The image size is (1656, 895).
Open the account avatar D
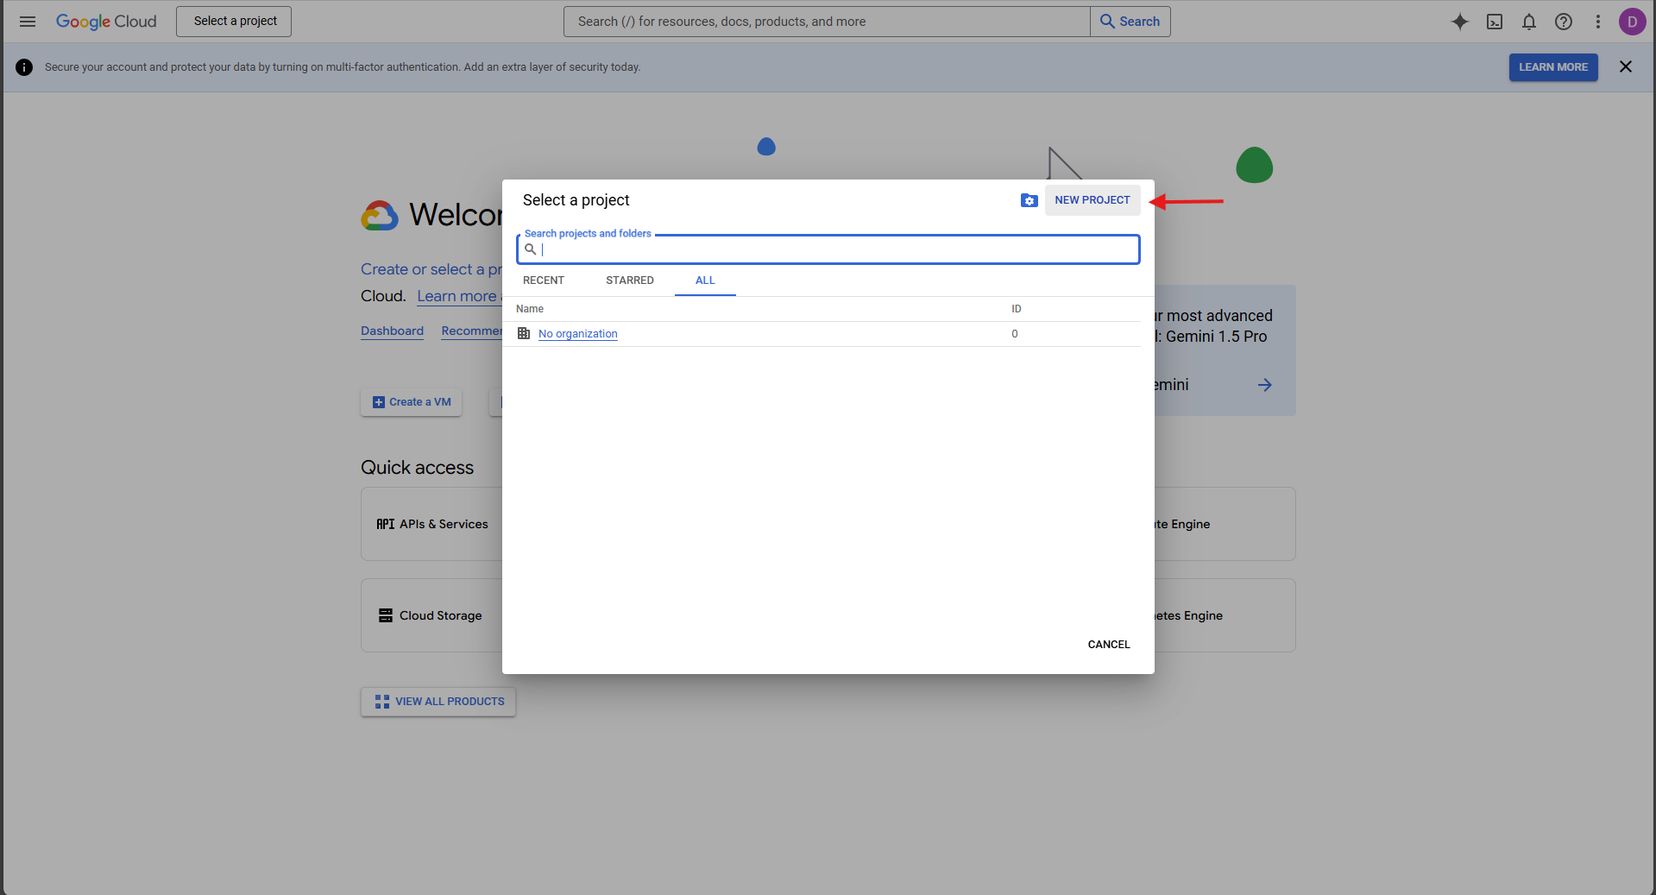[x=1632, y=22]
